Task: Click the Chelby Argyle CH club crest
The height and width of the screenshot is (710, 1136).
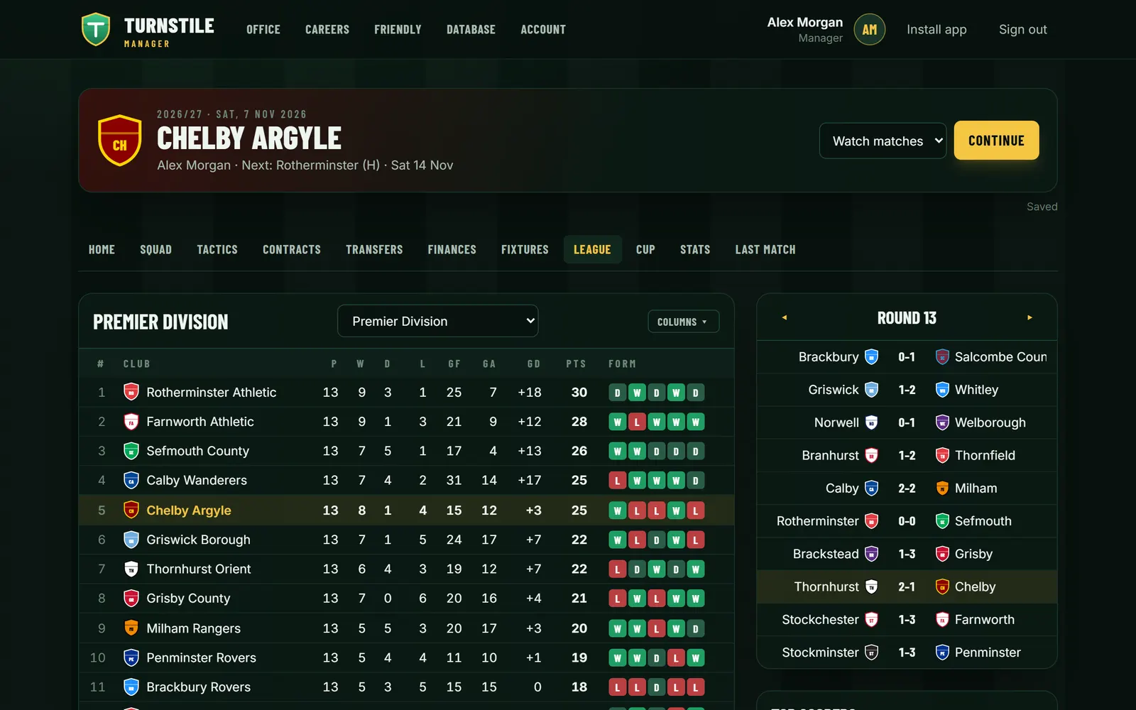Action: [x=119, y=140]
